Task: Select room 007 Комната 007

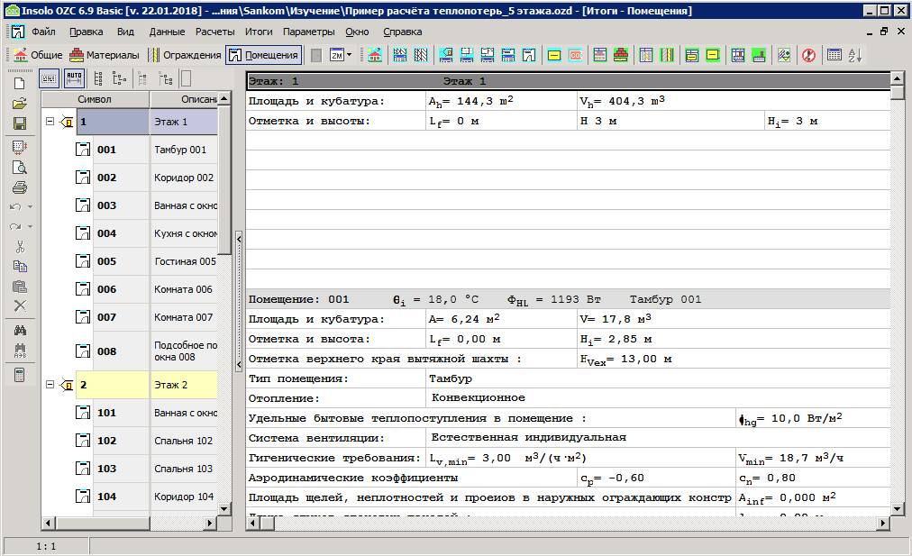Action: 147,317
